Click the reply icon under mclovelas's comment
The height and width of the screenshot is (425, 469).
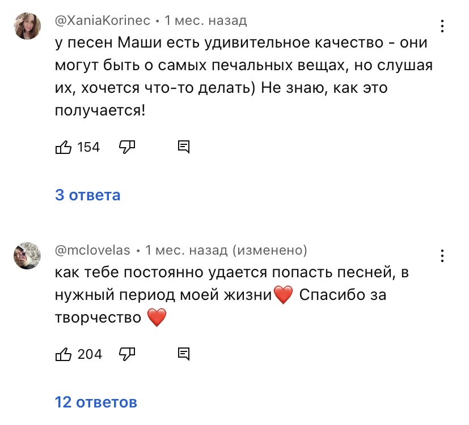pyautogui.click(x=184, y=354)
